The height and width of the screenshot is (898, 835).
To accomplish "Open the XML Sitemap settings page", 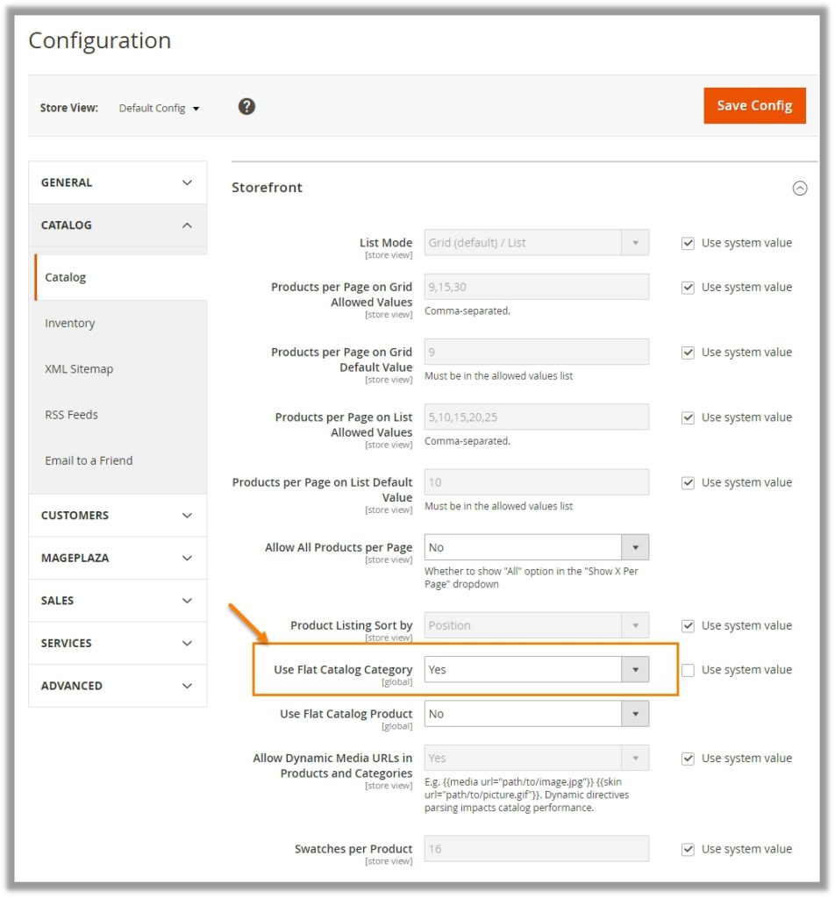I will 77,368.
